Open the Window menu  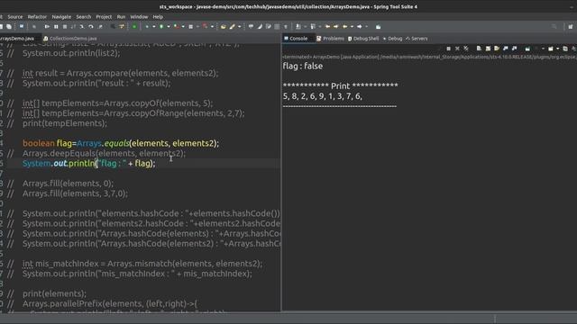[139, 17]
